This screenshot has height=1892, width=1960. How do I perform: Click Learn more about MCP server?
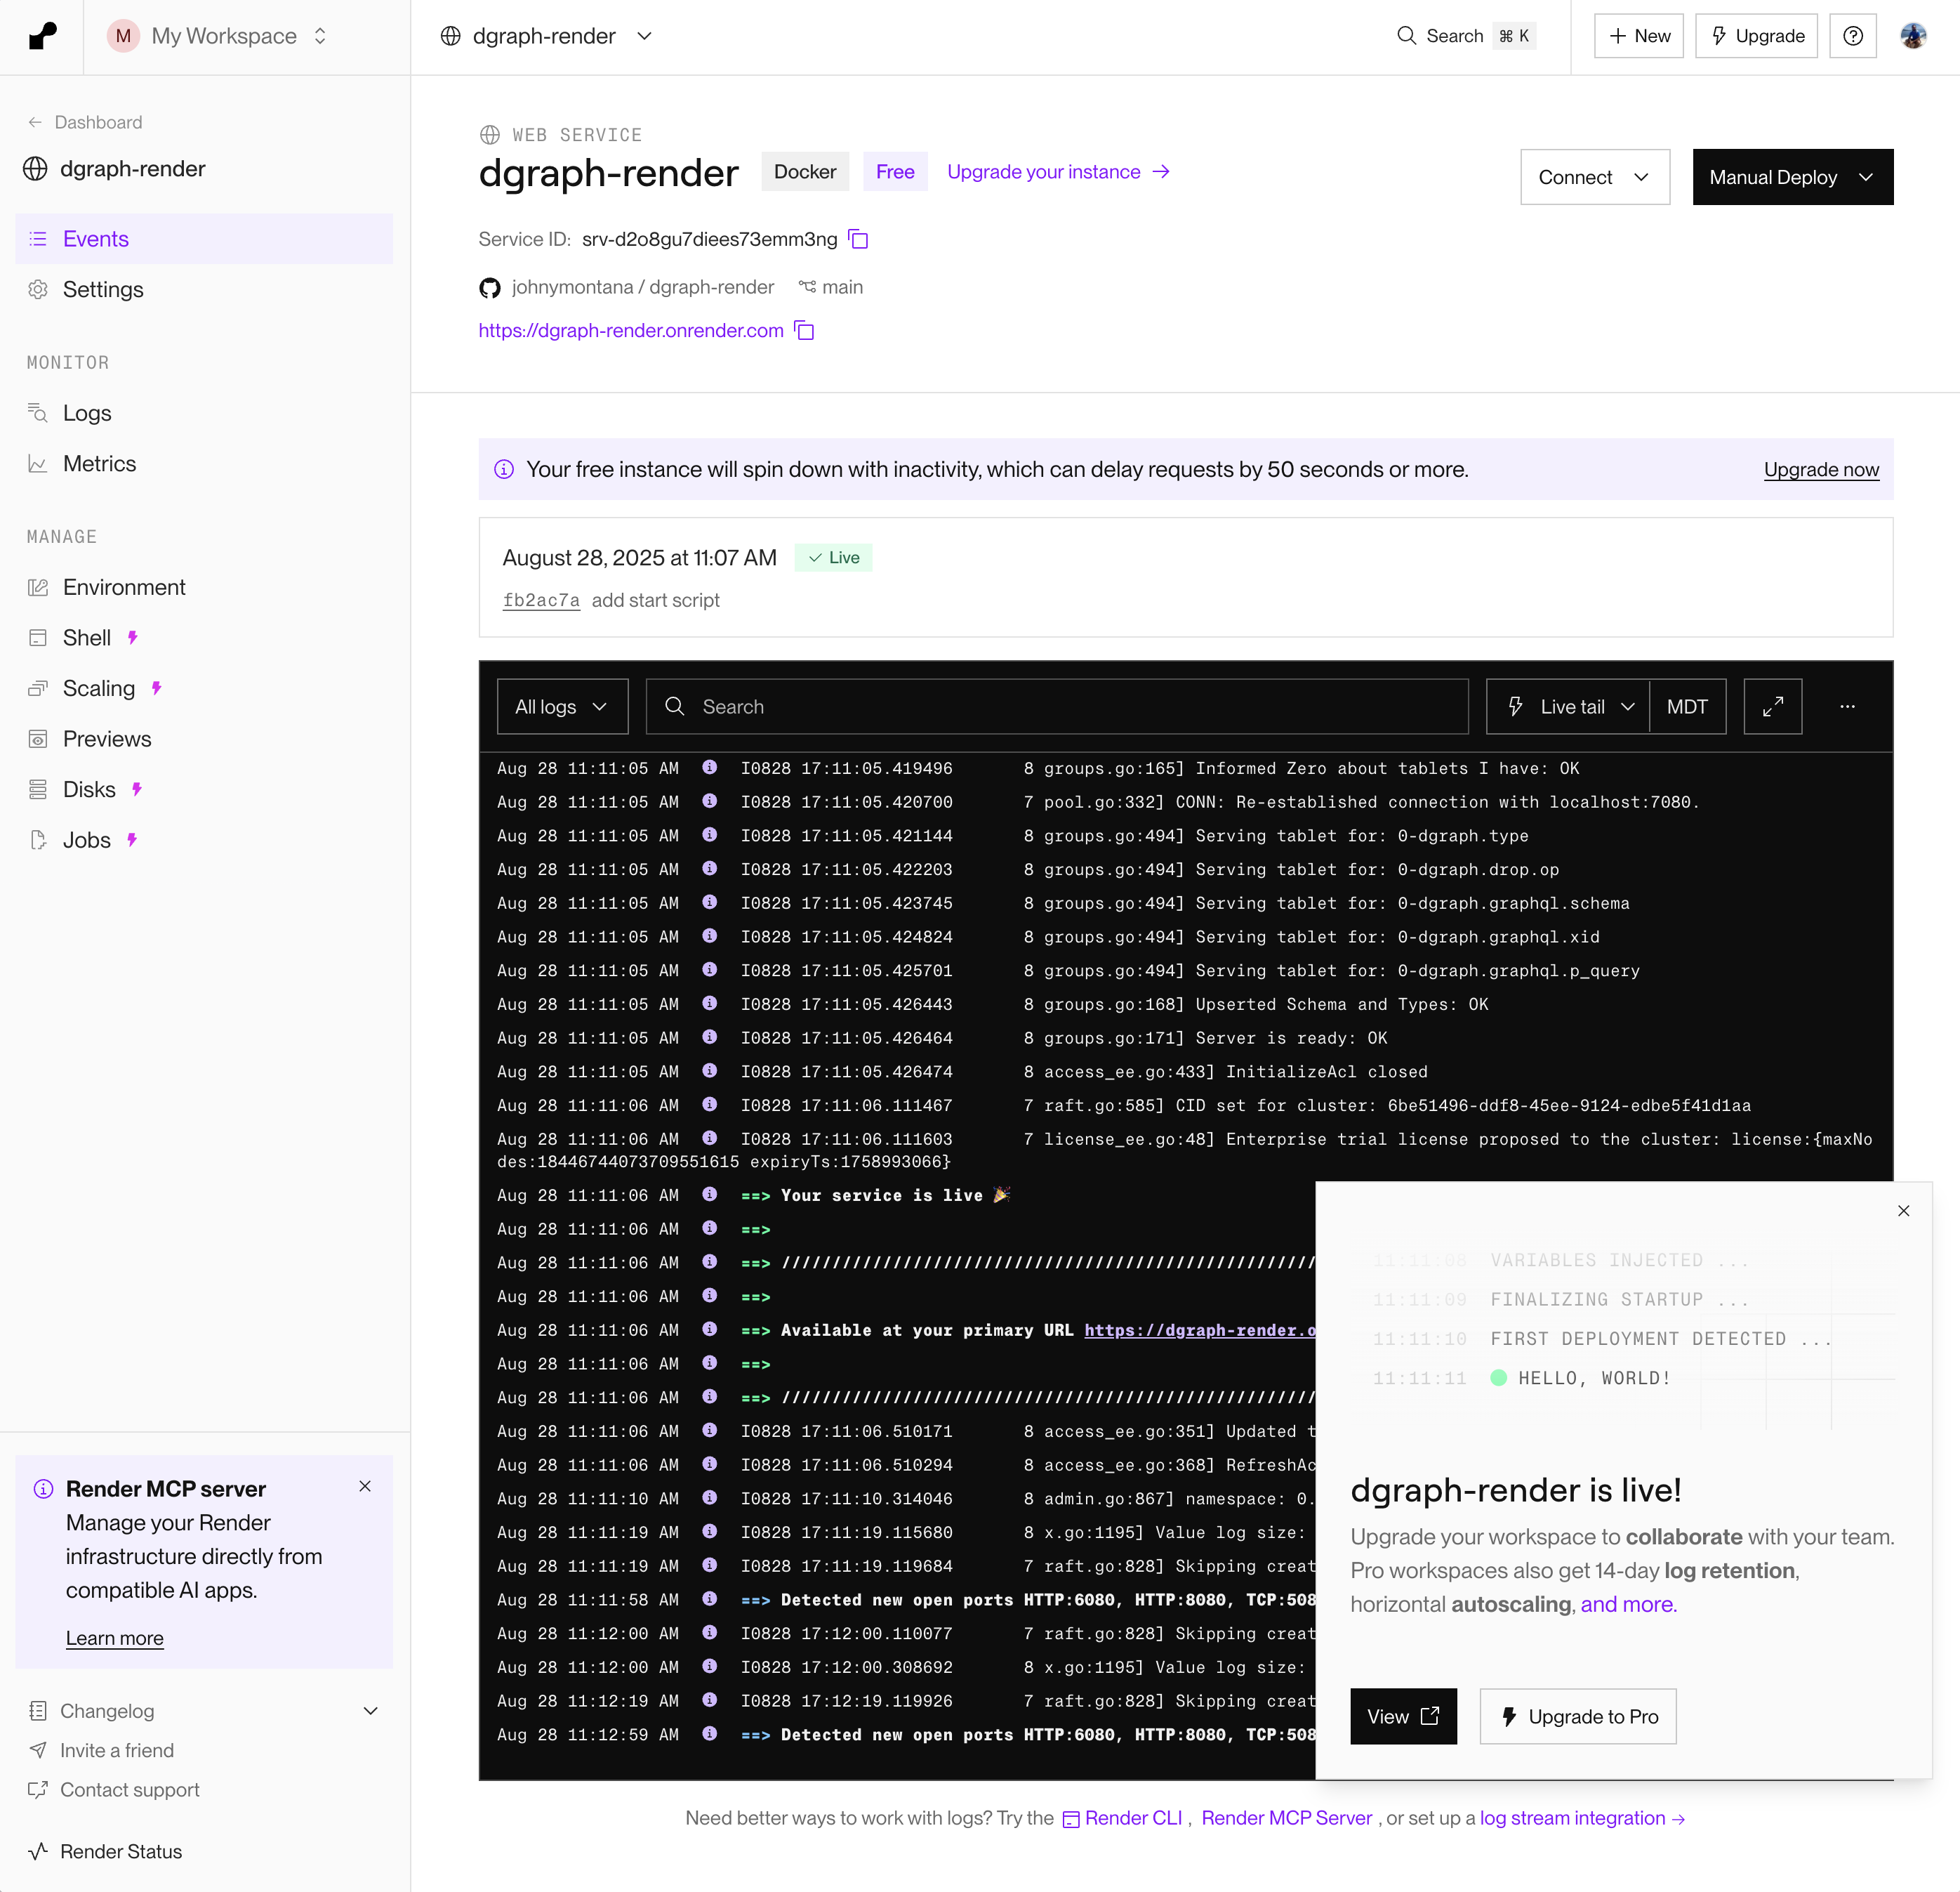(x=115, y=1638)
